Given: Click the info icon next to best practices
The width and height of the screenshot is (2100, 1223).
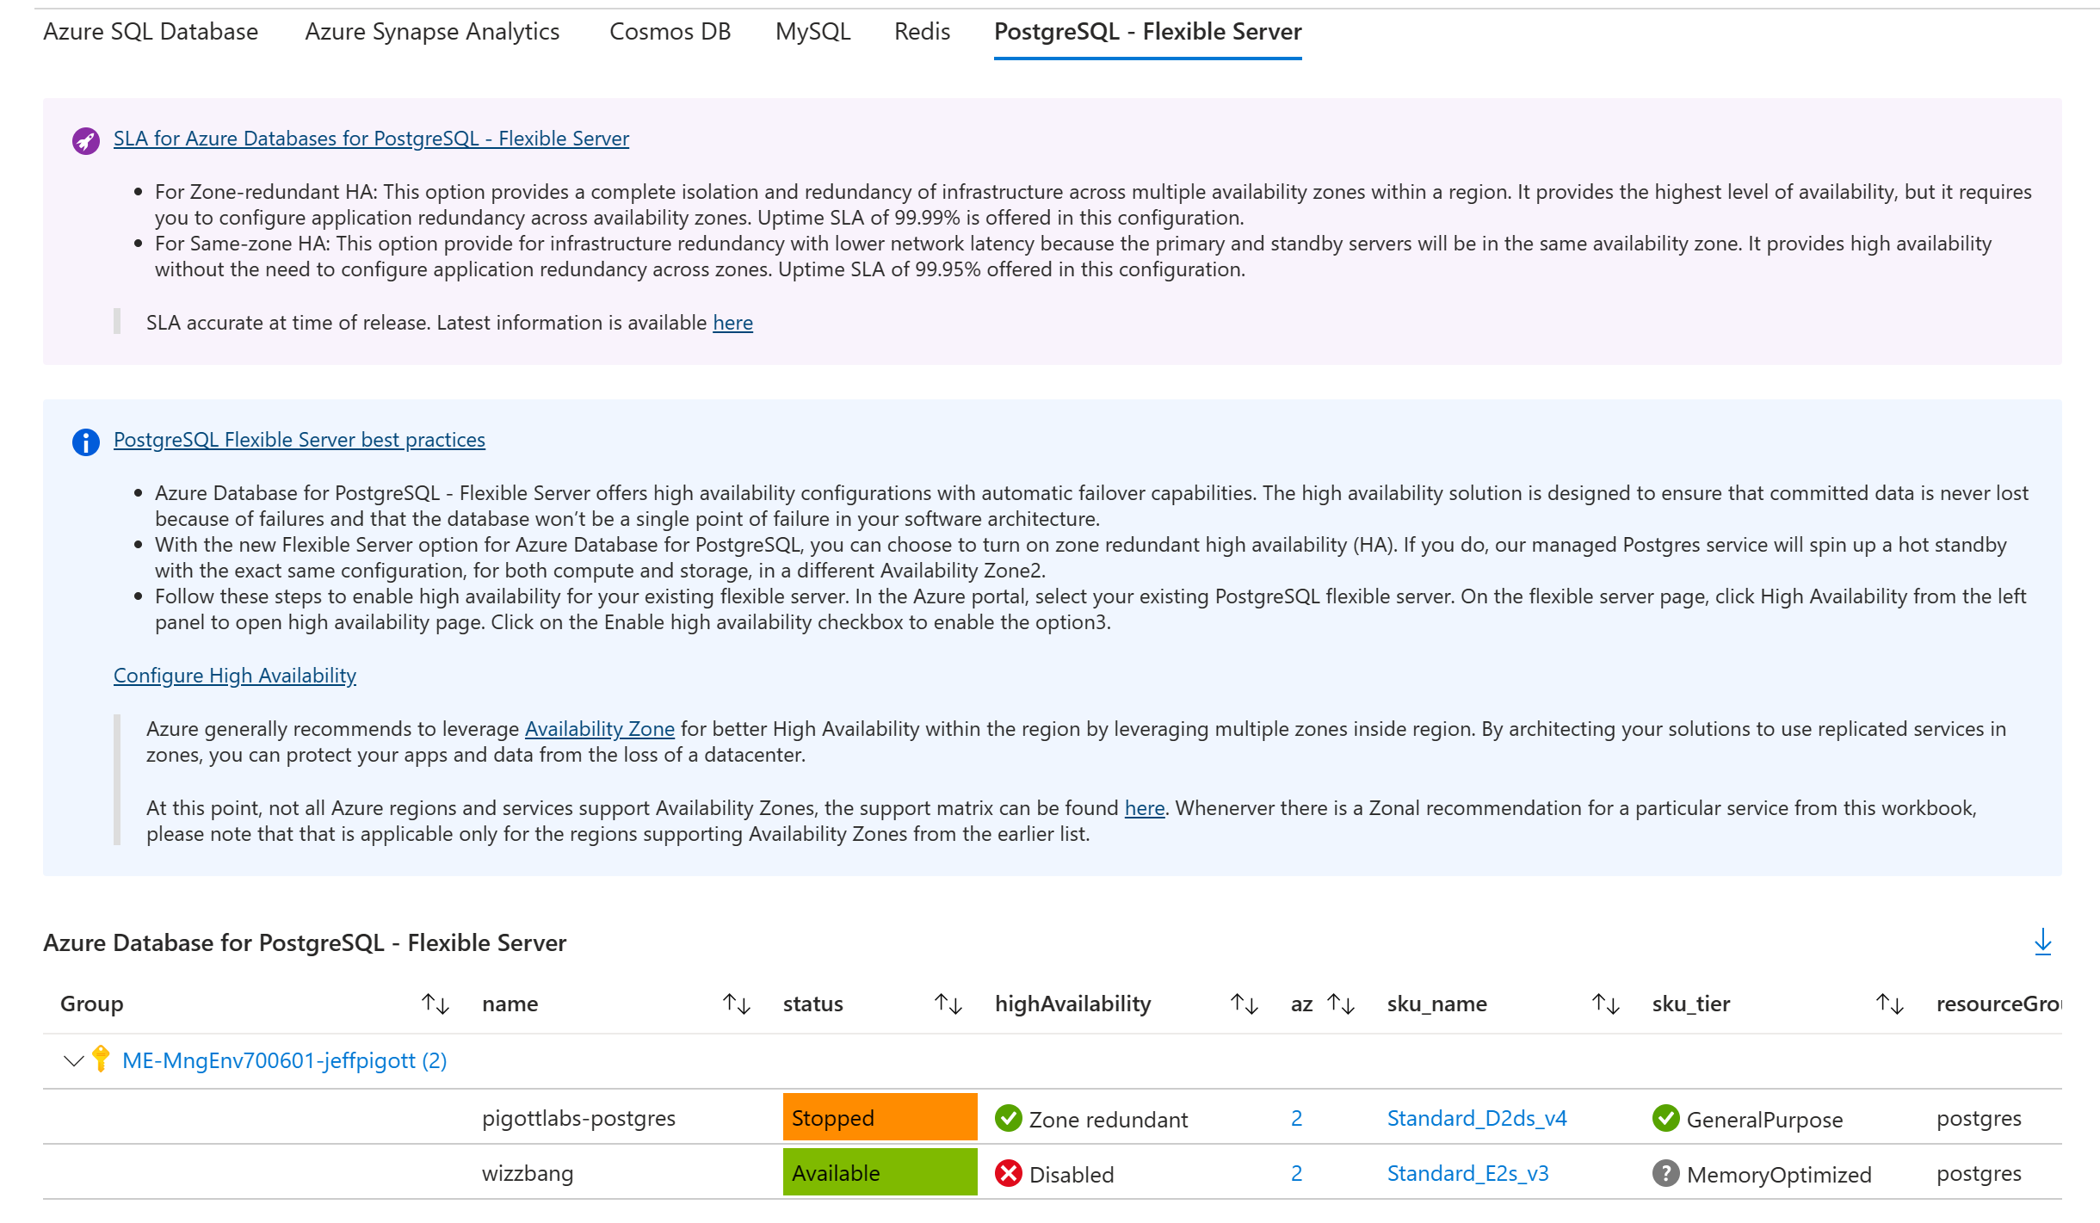Looking at the screenshot, I should (85, 442).
